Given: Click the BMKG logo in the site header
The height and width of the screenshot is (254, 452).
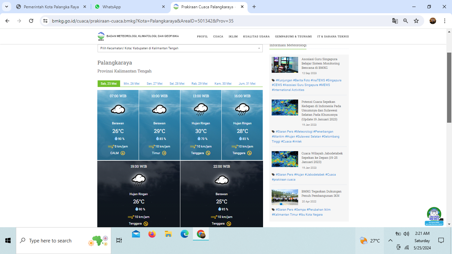Looking at the screenshot, I should tap(101, 36).
